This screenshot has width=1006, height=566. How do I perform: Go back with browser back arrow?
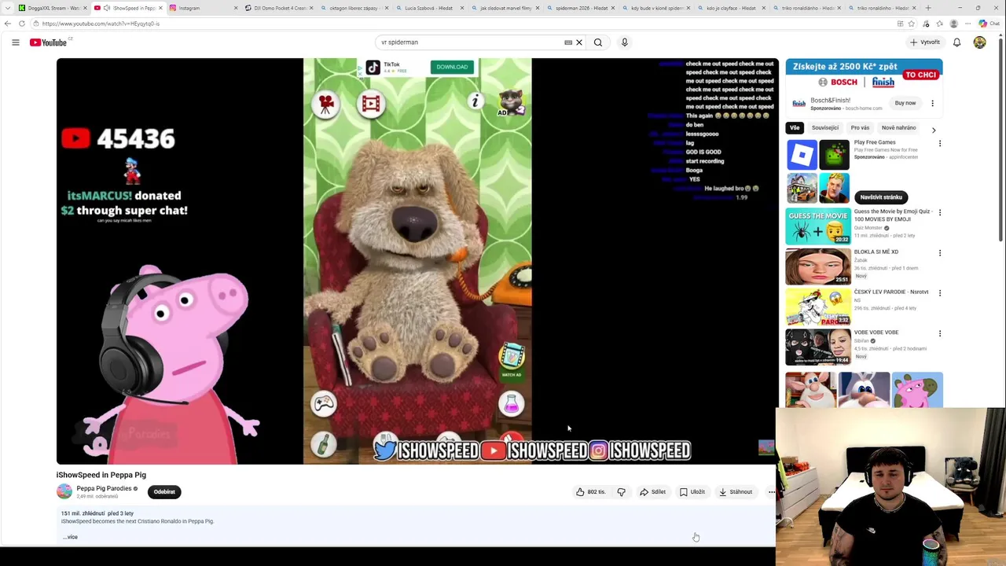[8, 24]
